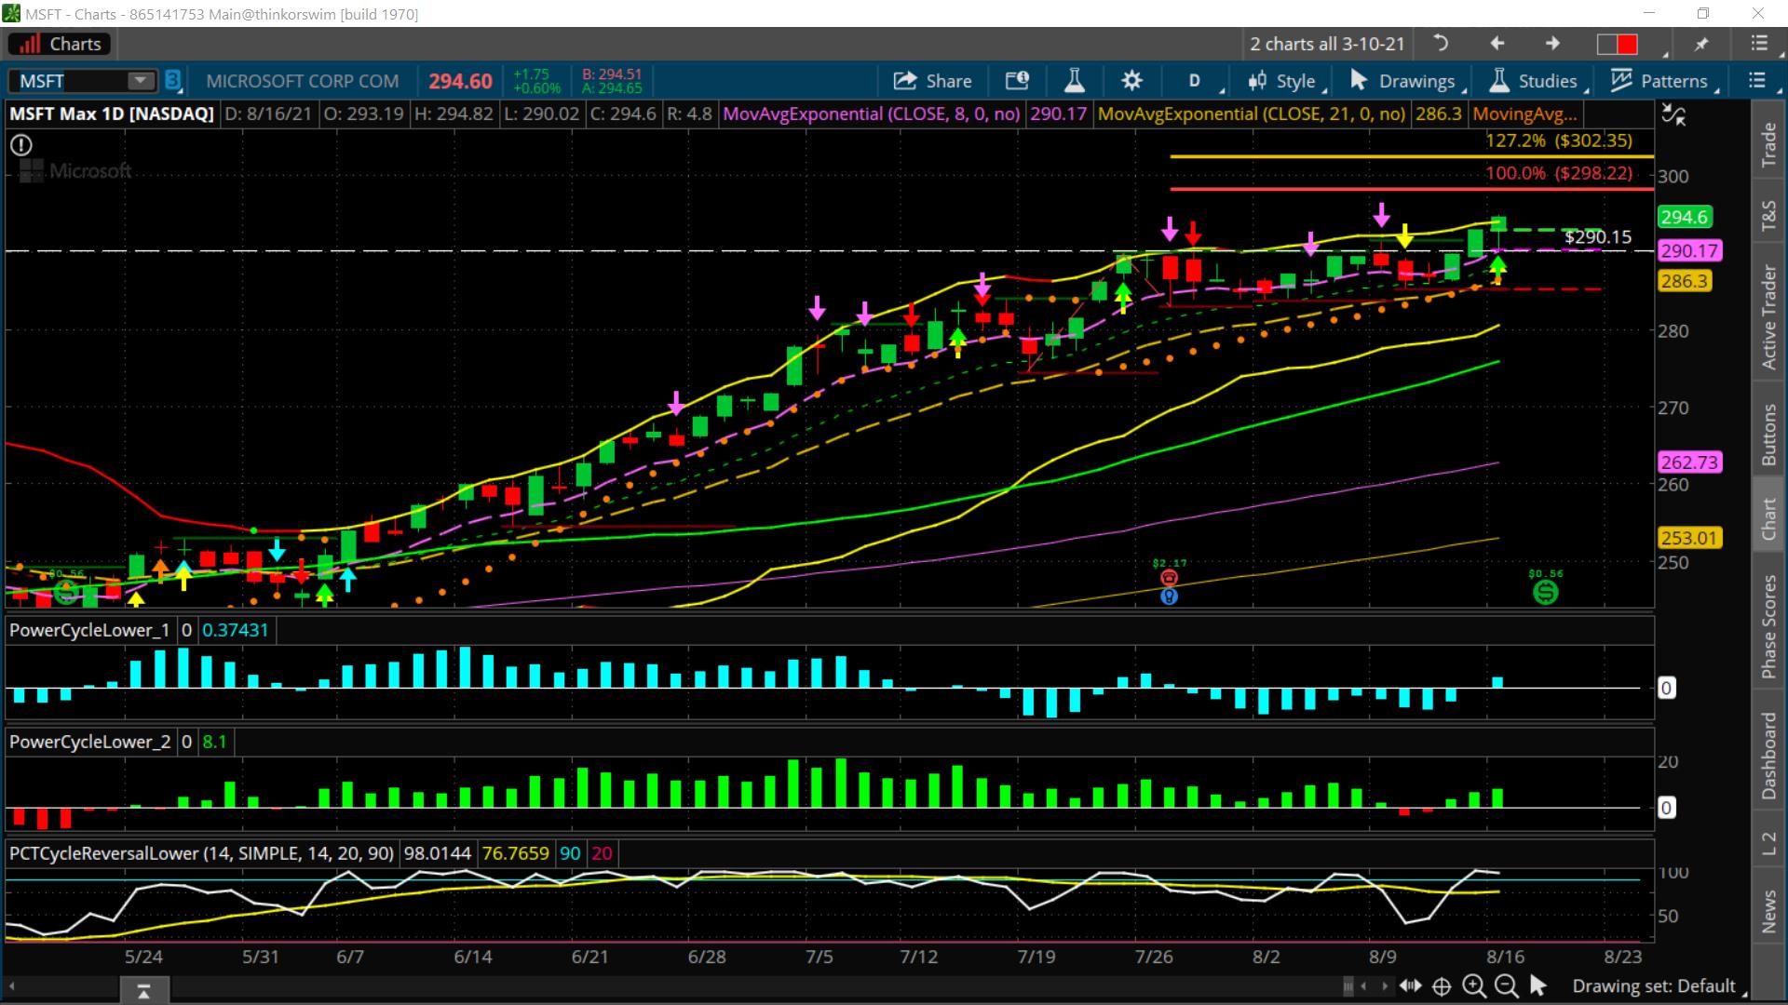1788x1005 pixels.
Task: Click the magenta 262.73 price bubble
Action: [x=1689, y=462]
